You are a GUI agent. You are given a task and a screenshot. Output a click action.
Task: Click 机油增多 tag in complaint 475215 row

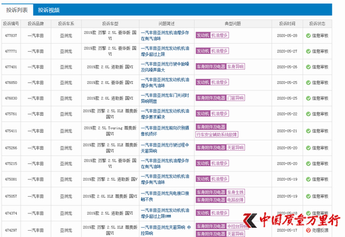click(220, 163)
